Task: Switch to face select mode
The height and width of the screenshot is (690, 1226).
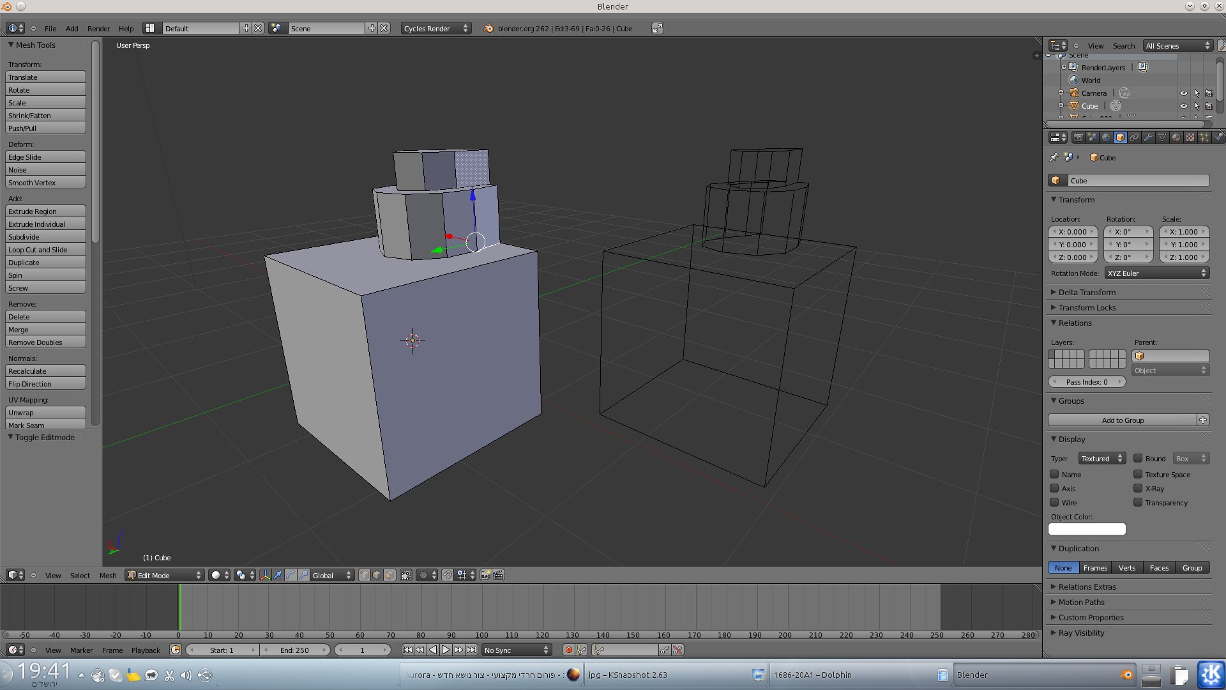Action: point(390,575)
